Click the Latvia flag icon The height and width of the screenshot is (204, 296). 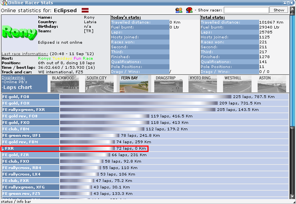85,10
